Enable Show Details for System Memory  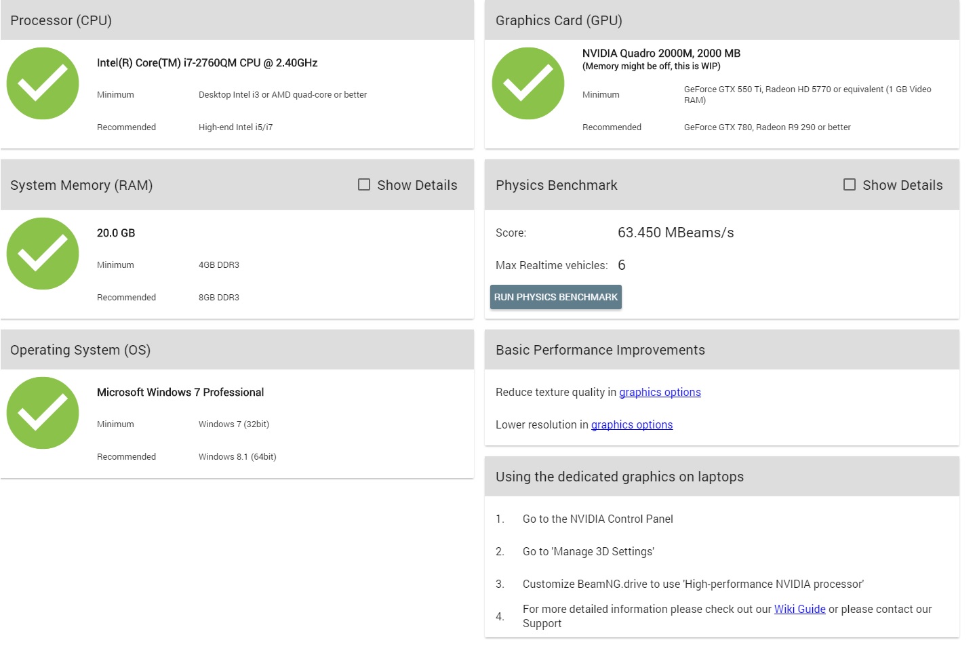click(364, 184)
